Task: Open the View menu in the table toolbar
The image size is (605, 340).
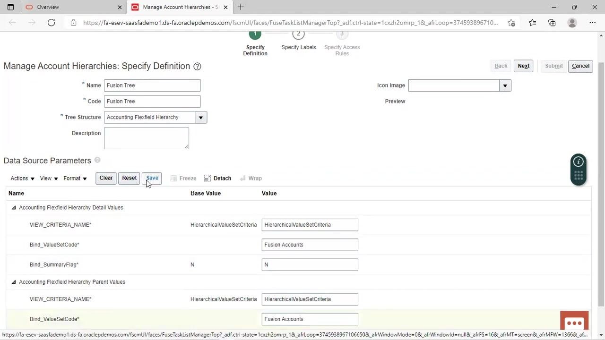Action: click(x=49, y=178)
